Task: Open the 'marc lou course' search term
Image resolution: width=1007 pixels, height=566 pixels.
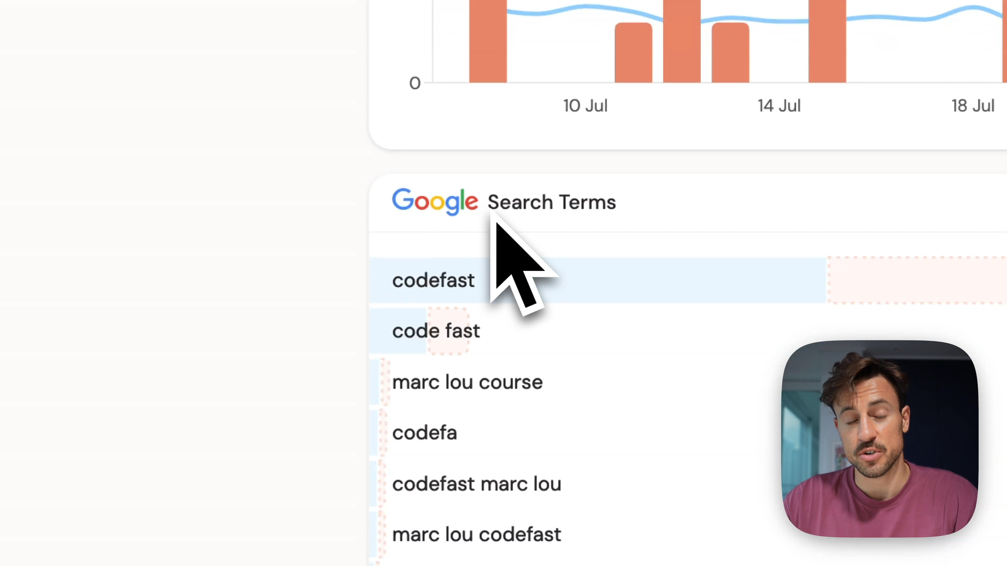Action: [467, 383]
